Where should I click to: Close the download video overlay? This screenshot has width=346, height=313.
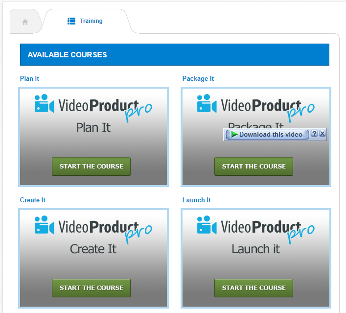pos(322,133)
